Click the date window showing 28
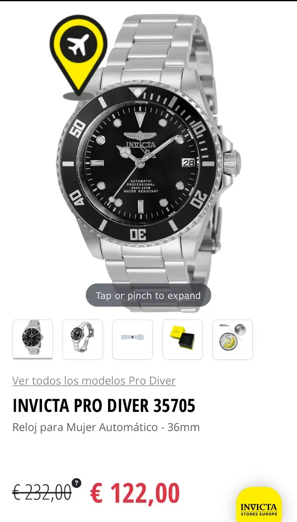Image resolution: width=297 pixels, height=522 pixels. point(189,163)
